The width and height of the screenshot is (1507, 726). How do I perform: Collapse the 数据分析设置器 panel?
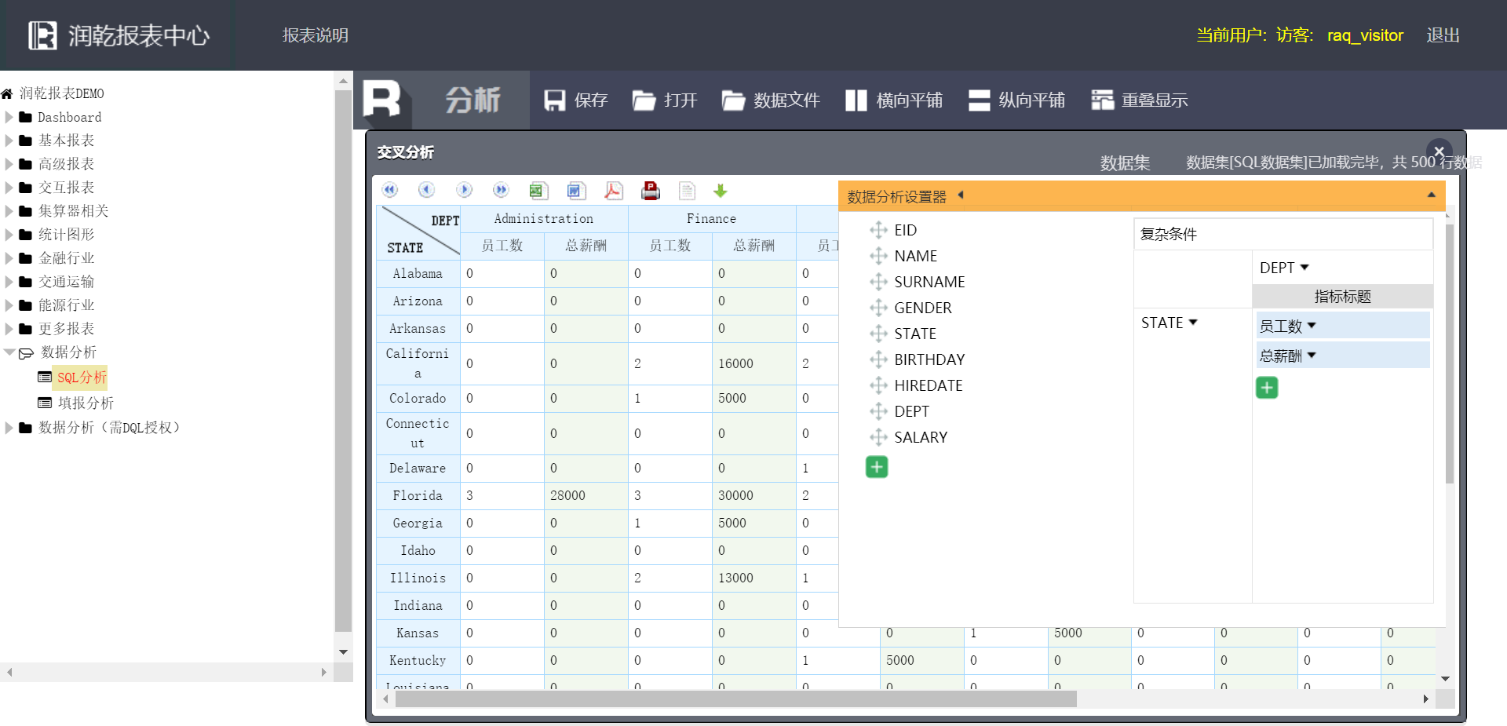(1431, 195)
